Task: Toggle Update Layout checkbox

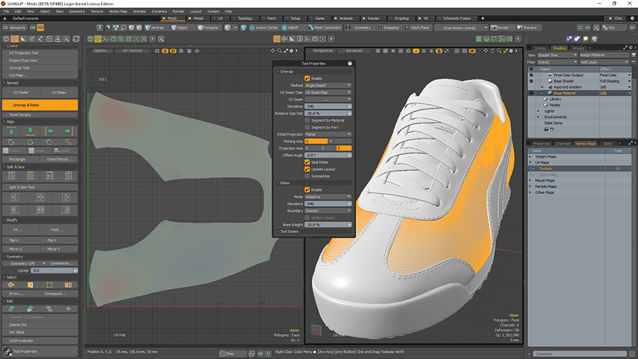Action: [x=307, y=169]
